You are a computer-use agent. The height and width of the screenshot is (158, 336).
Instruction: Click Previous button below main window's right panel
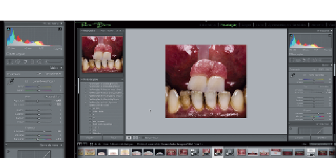[299, 138]
